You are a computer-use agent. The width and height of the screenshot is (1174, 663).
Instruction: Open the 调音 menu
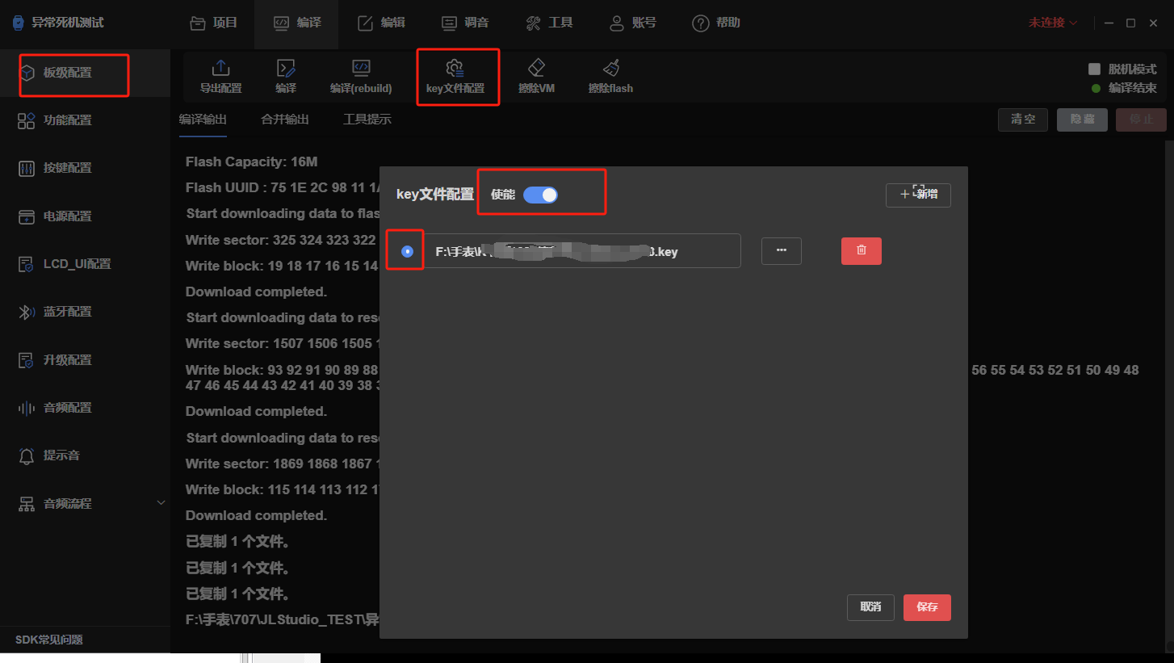(x=465, y=23)
